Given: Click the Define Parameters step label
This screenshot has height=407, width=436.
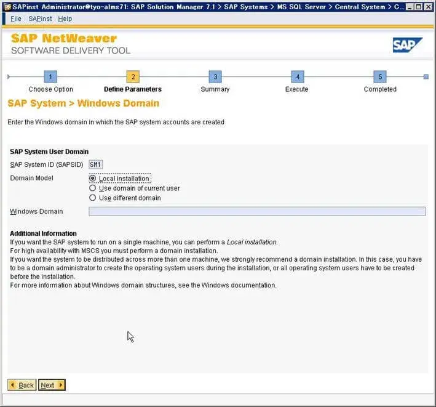Looking at the screenshot, I should pos(133,89).
